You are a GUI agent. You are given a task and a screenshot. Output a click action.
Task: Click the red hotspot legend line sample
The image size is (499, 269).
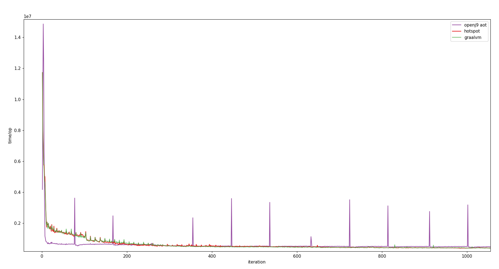[456, 31]
